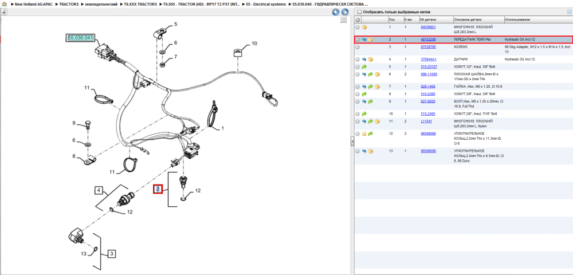Click gray circle icon for part 84536921
This screenshot has width=573, height=275.
pos(358,27)
